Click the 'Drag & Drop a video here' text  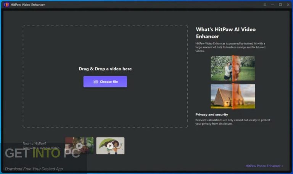(x=105, y=69)
